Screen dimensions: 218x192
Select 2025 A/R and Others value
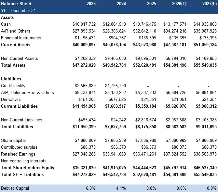tap(144, 31)
